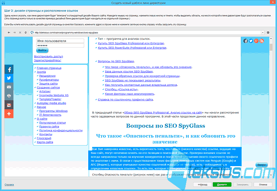Open Карта сайта in the site menu
The image size is (277, 191).
click(x=45, y=142)
